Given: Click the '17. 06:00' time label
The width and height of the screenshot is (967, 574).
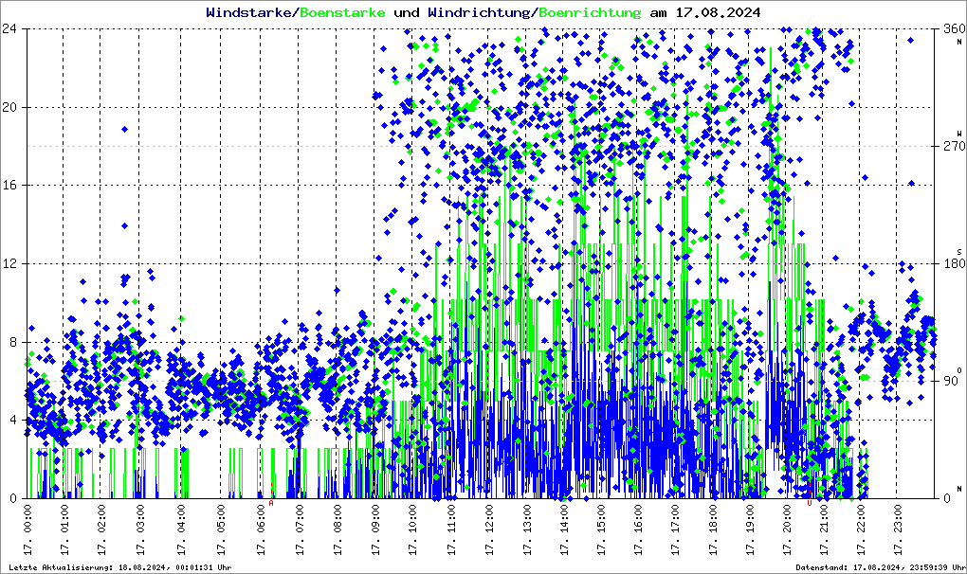Looking at the screenshot, I should pos(261,529).
